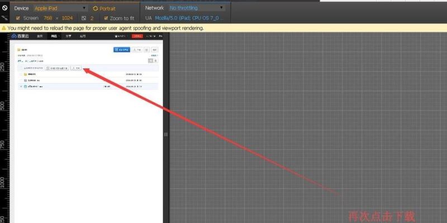The image size is (447, 223).
Task: Click the save button left of the selection-bar download button
Action: point(57,68)
